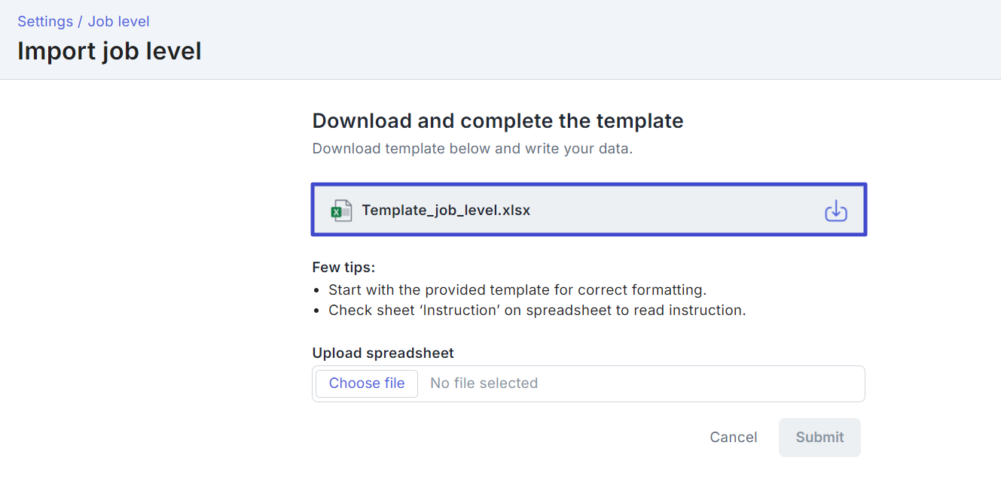Click the 'Upload spreadsheet' field label
The image size is (1001, 497).
pyautogui.click(x=383, y=353)
